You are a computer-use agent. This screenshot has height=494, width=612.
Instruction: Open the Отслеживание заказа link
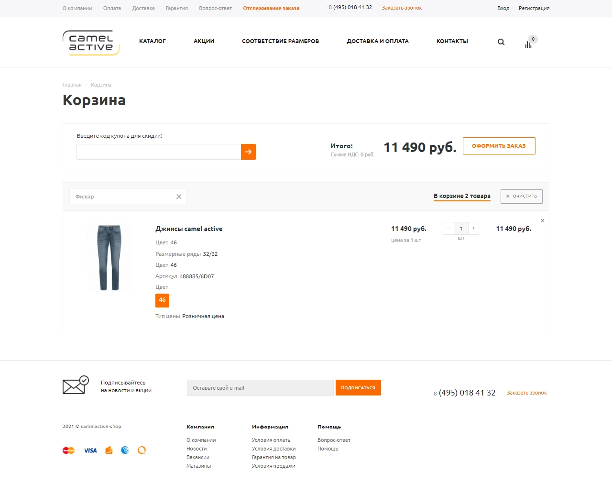pyautogui.click(x=271, y=8)
